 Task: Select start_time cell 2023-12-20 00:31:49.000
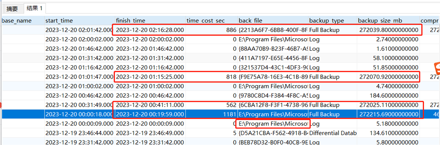(x=80, y=105)
